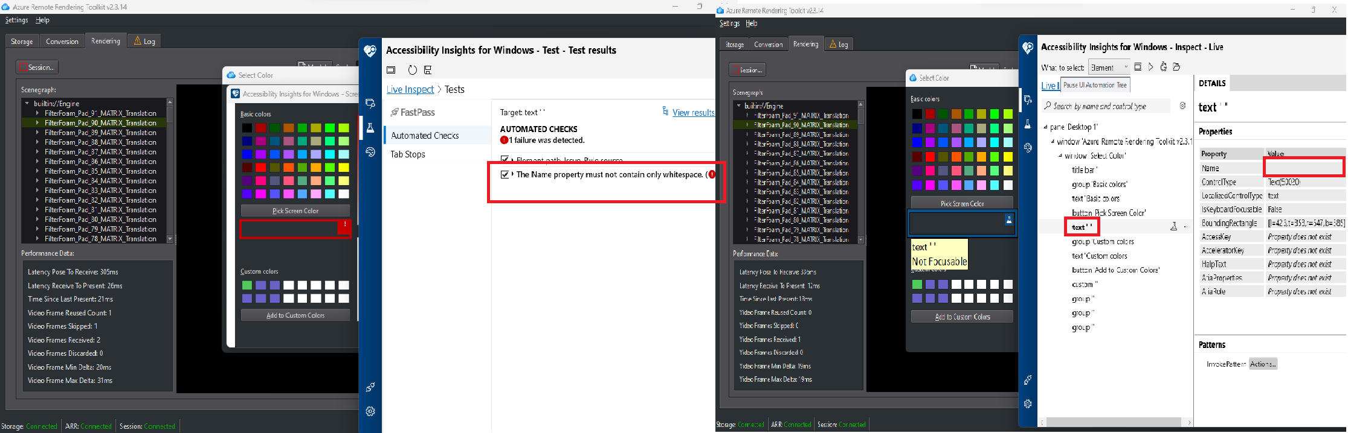Collapse builtin://Engine node in left-hand toolkit Scenegraph
The height and width of the screenshot is (433, 1348).
tap(27, 104)
